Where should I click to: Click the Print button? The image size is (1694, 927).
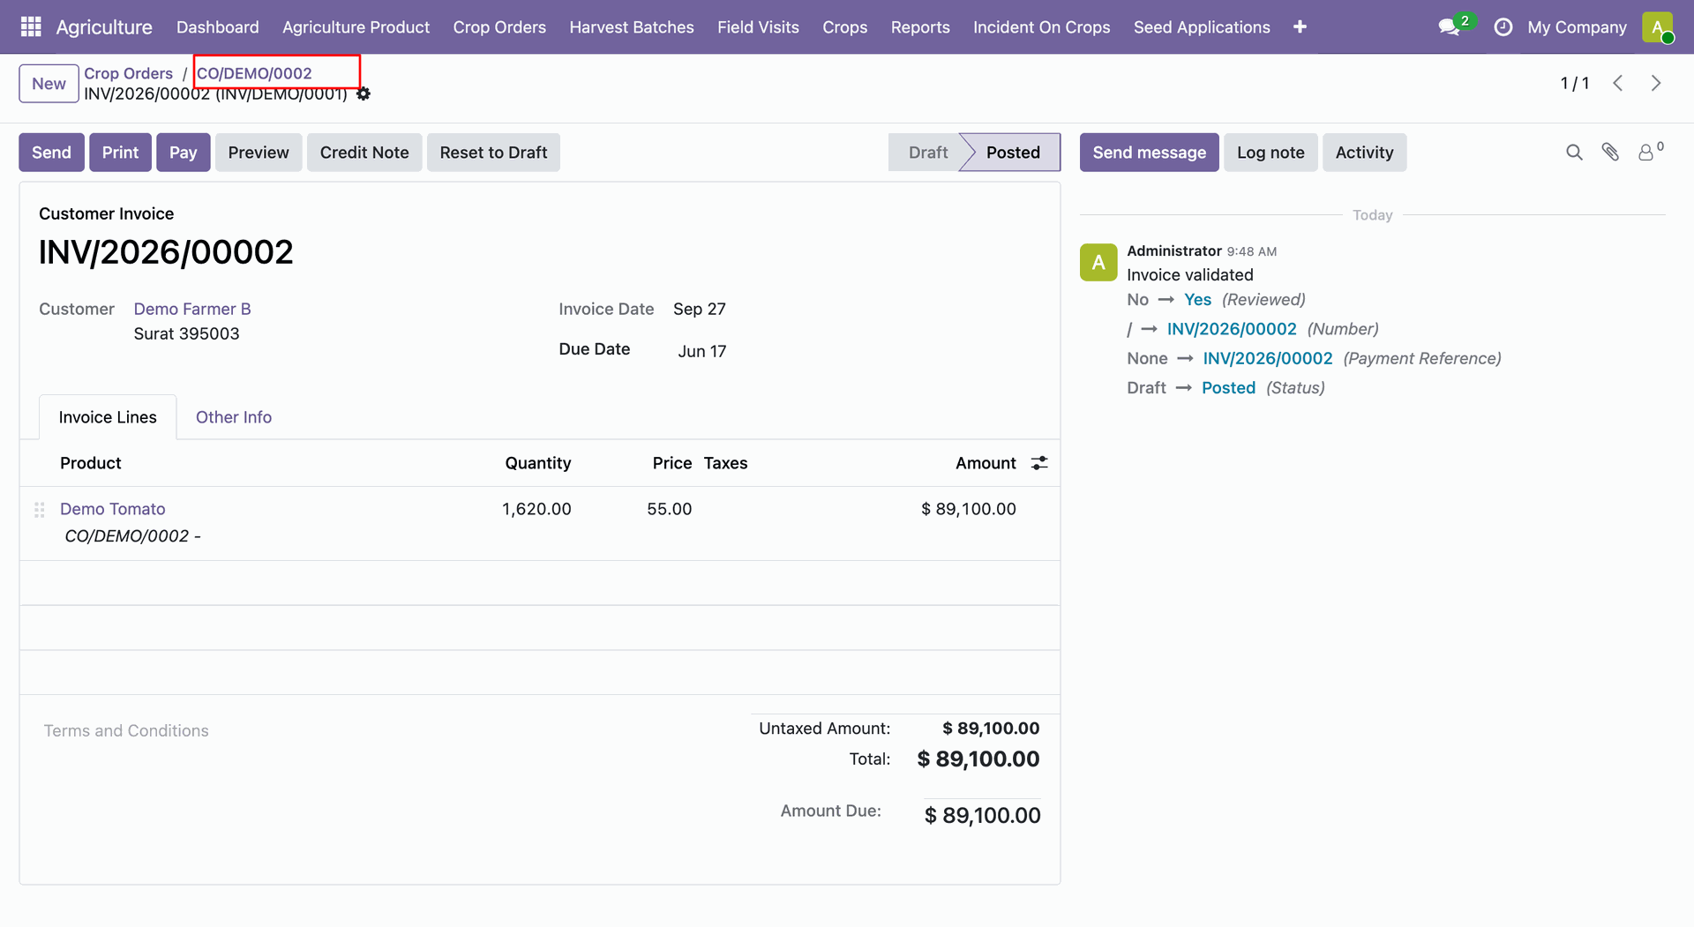120,153
